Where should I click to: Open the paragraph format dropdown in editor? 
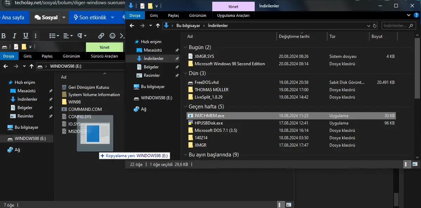pos(82,35)
